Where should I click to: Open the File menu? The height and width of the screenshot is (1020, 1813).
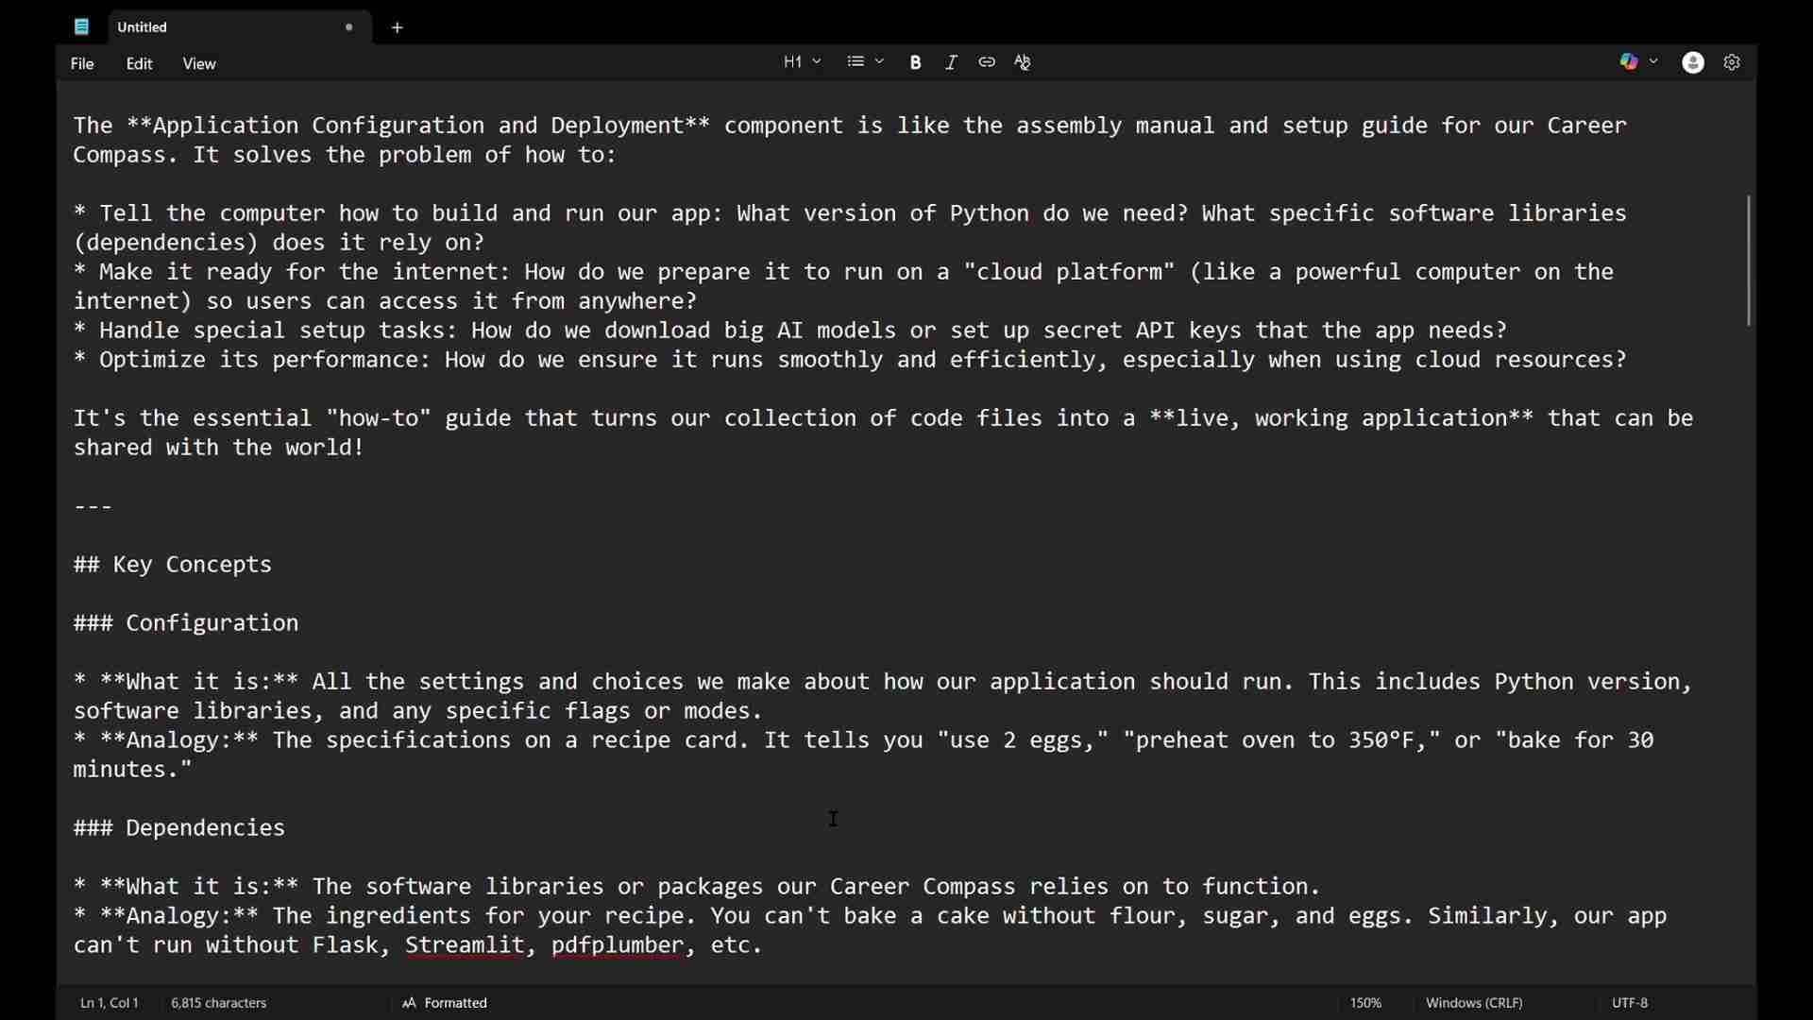[x=82, y=64]
